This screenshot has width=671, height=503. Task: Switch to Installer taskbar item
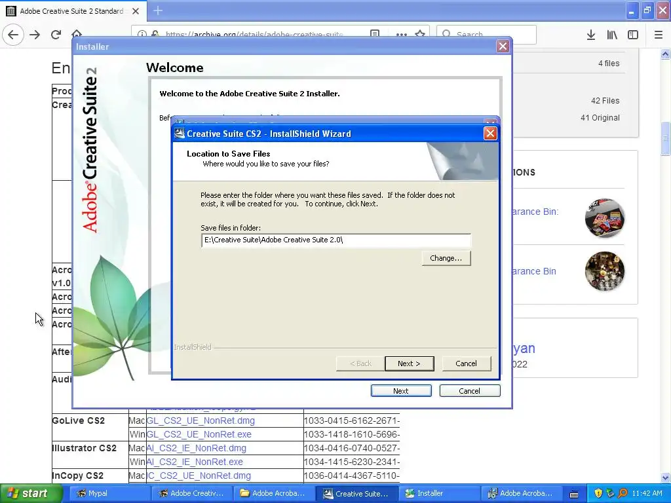pyautogui.click(x=438, y=493)
